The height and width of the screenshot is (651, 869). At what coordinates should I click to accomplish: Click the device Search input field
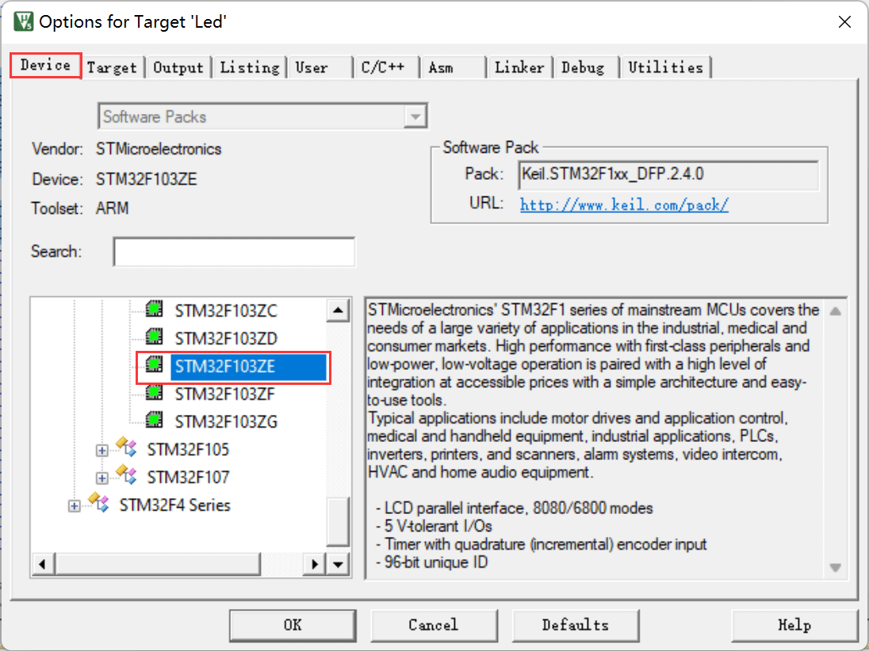click(x=234, y=252)
